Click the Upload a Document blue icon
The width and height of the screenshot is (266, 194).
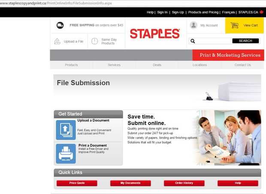point(66,130)
